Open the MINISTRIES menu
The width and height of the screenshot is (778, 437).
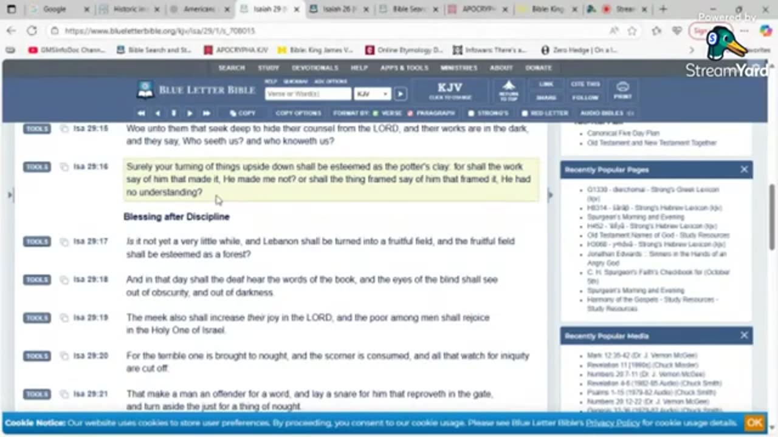click(459, 68)
